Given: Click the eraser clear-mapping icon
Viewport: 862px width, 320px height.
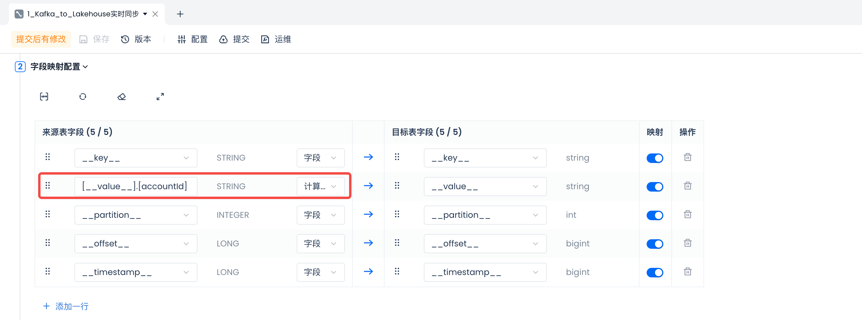Looking at the screenshot, I should [x=122, y=97].
